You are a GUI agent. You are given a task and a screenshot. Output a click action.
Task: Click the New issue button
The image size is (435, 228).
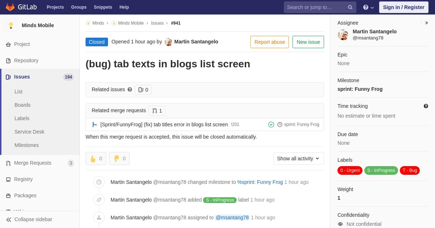tap(308, 42)
